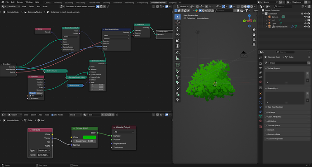This screenshot has height=167, width=312.
Task: Hide the Camera object in outliner
Action: [305, 17]
